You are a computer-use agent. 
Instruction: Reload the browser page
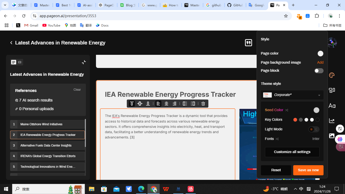click(24, 16)
